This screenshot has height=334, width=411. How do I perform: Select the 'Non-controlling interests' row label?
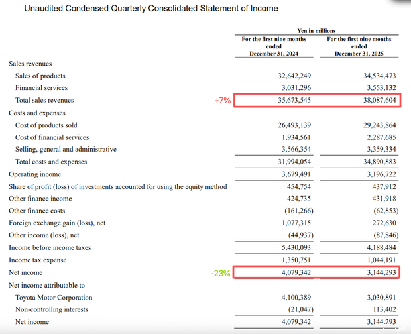pos(53,309)
